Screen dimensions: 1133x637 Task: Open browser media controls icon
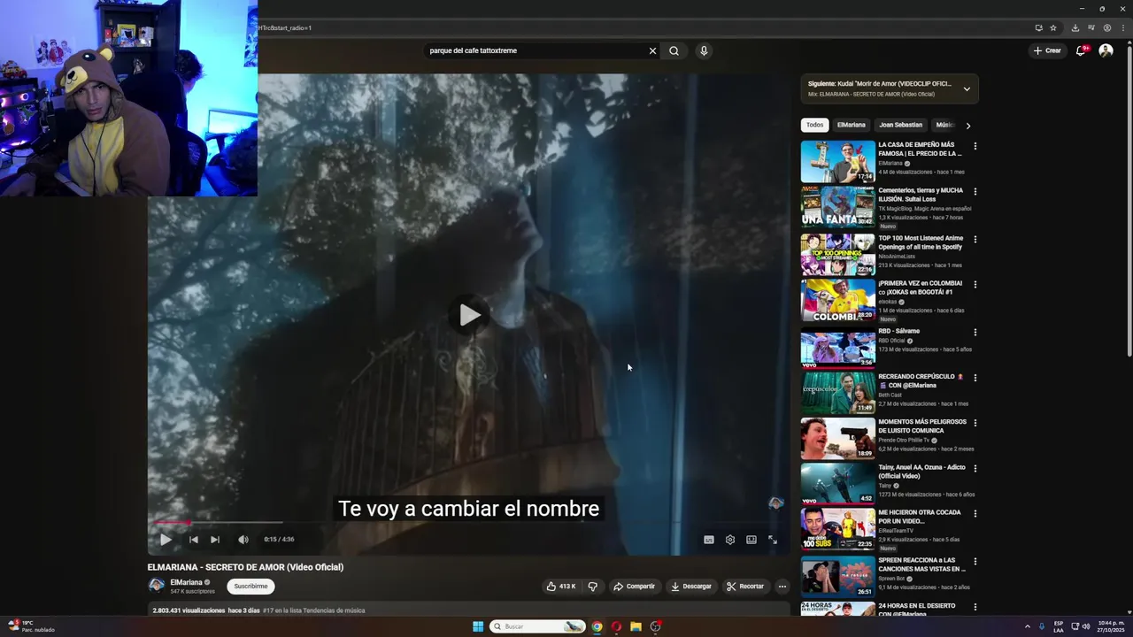click(x=1091, y=27)
